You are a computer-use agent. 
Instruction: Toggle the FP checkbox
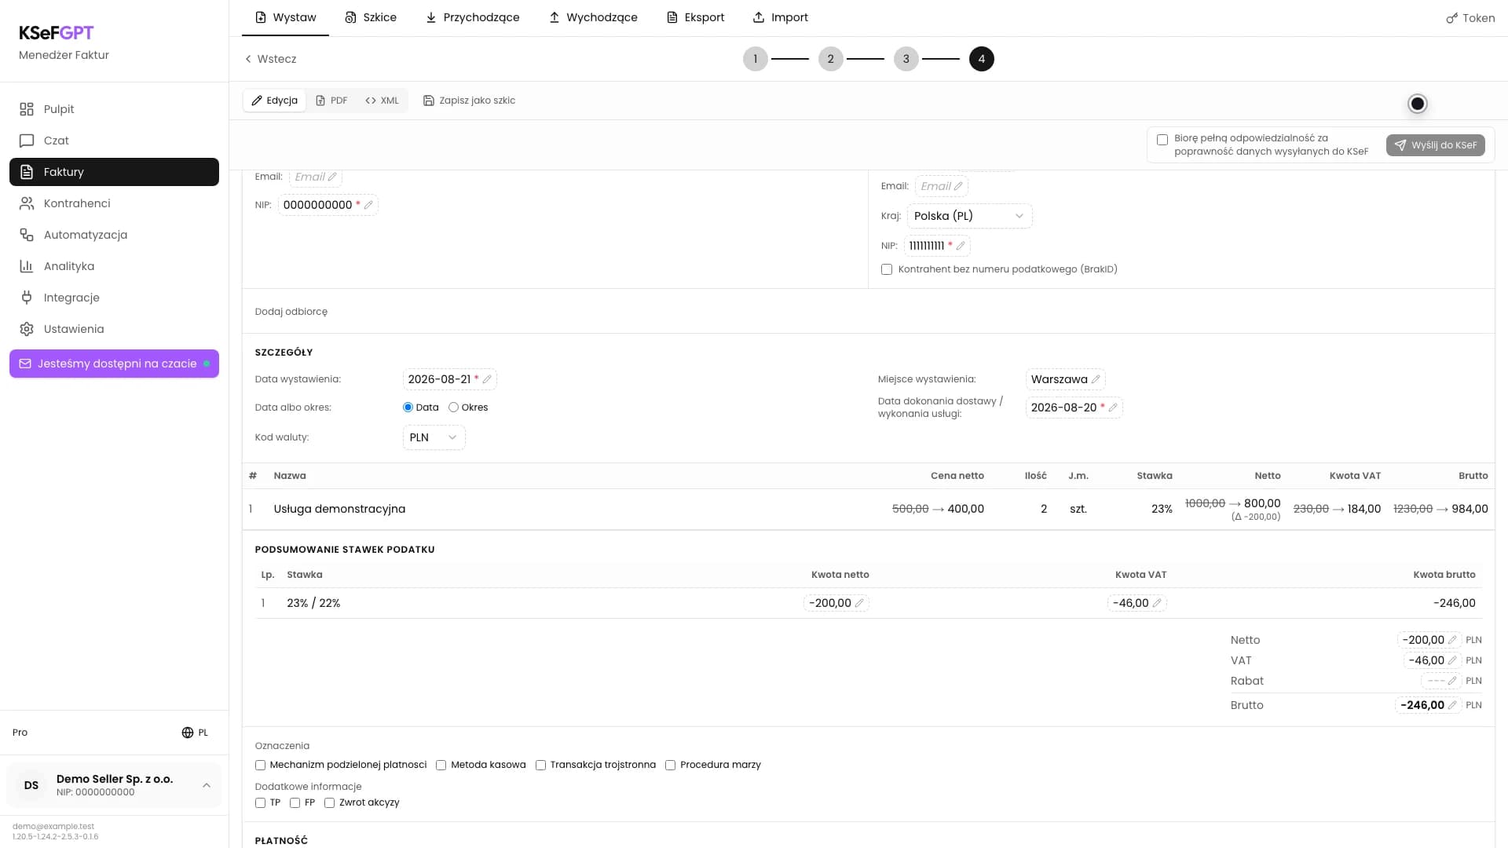coord(295,802)
